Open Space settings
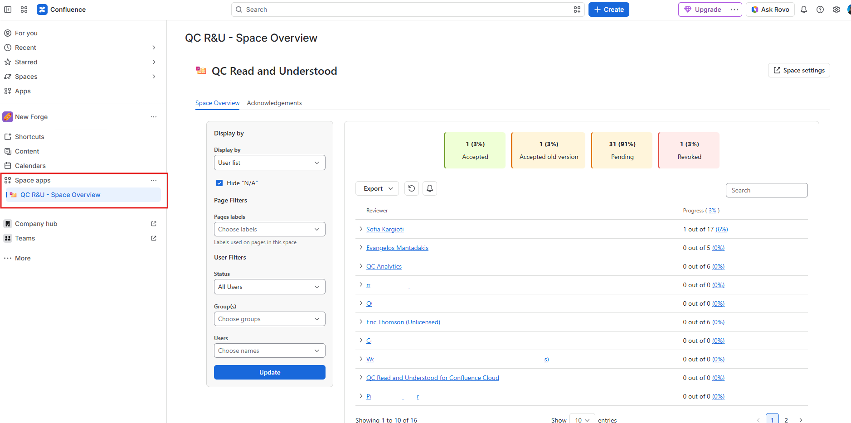Image resolution: width=851 pixels, height=423 pixels. [x=799, y=70]
